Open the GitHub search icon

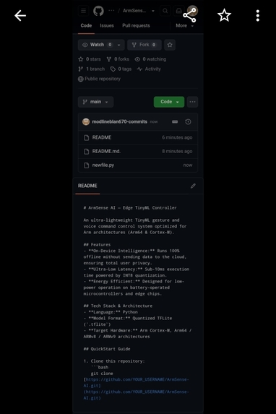pos(165,11)
